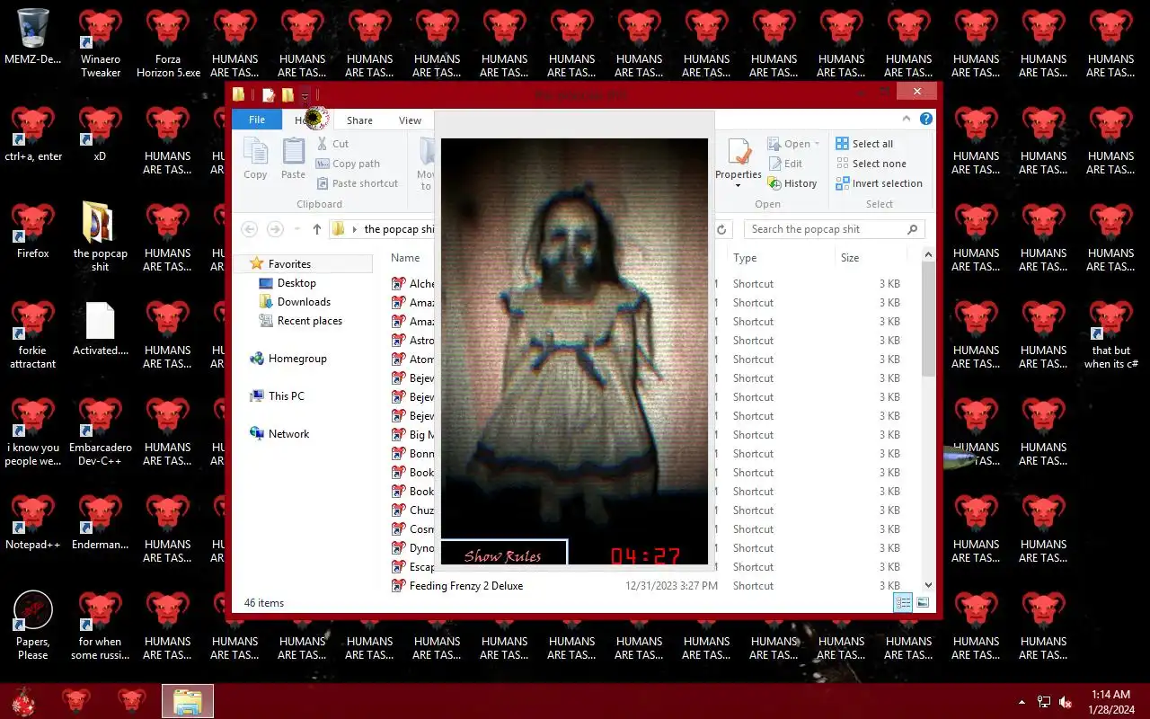Image resolution: width=1150 pixels, height=719 pixels.
Task: Select Homegroup in the navigation pane
Action: (x=288, y=359)
